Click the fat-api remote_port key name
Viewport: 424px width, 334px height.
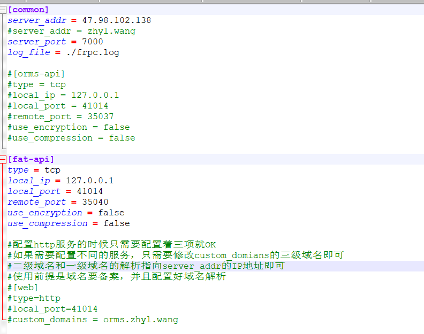pyautogui.click(x=37, y=202)
